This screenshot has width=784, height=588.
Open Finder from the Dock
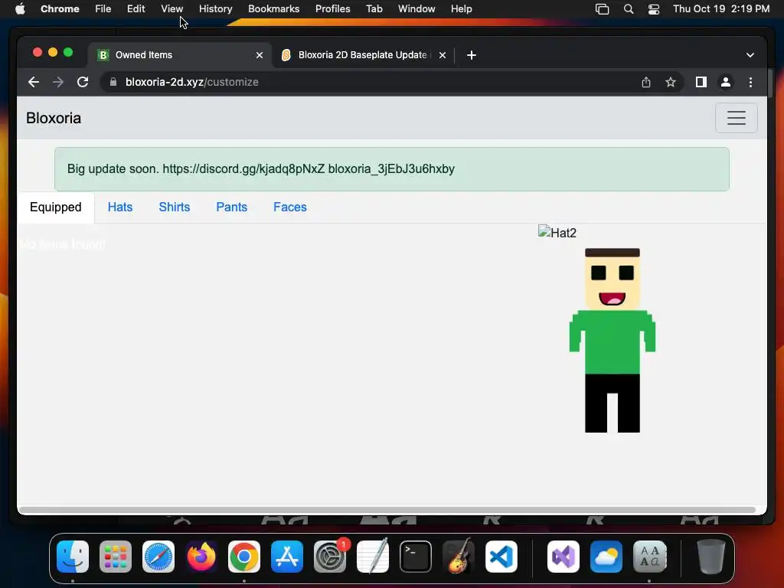tap(73, 557)
